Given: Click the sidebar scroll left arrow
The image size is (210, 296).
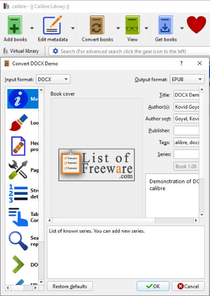Looking at the screenshot, I should coord(8,288).
